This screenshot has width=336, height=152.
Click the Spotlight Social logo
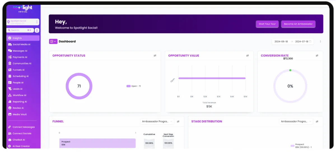[x=23, y=9]
